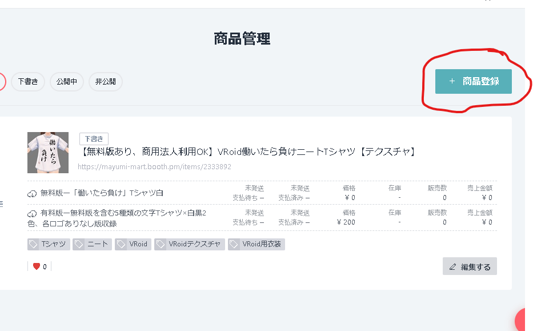Click cloud download icon for 有料版 variation
The width and height of the screenshot is (533, 331).
(33, 214)
